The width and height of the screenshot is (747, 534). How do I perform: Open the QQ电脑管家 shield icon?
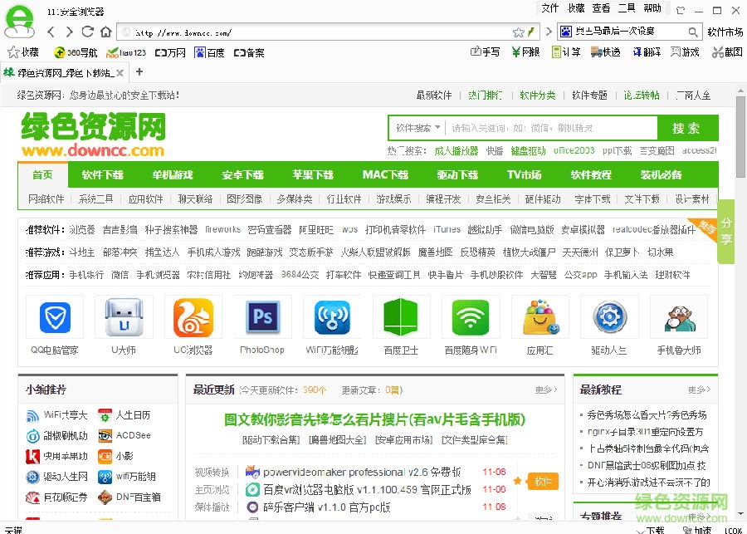pos(54,317)
